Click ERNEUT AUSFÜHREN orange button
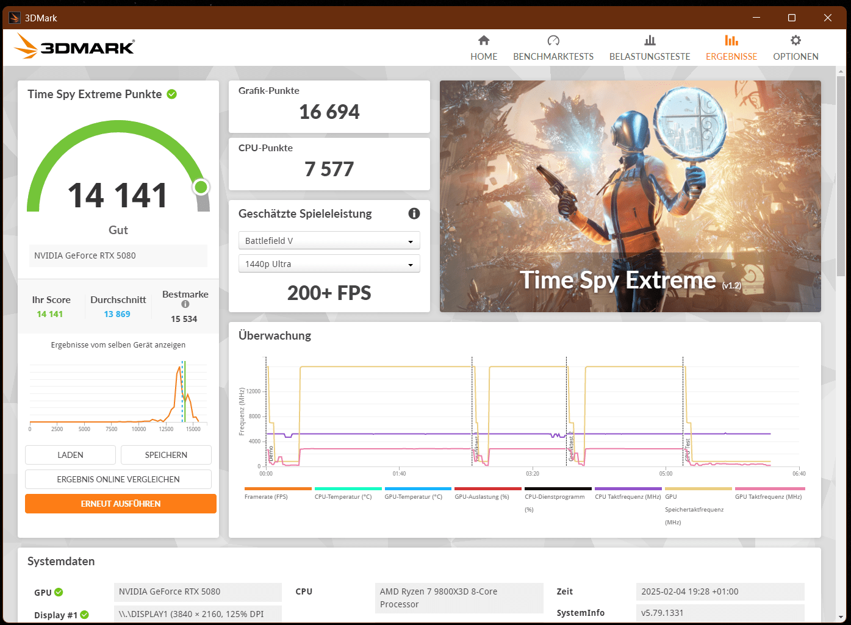Image resolution: width=851 pixels, height=625 pixels. point(121,504)
